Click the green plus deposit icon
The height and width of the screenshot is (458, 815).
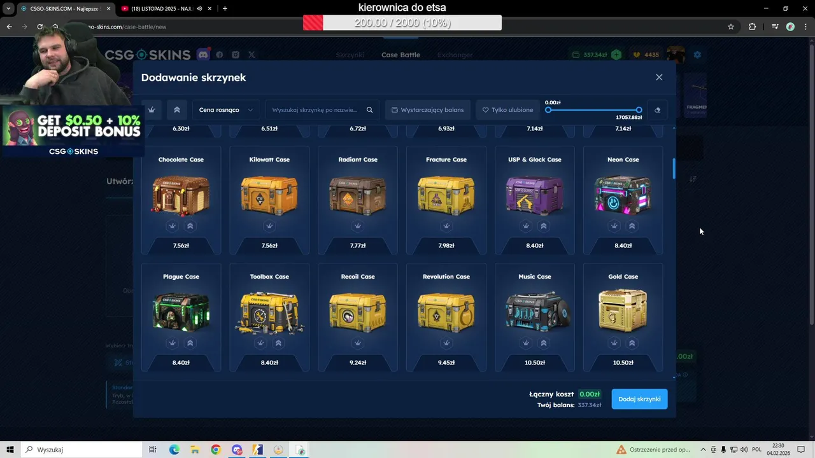616,55
